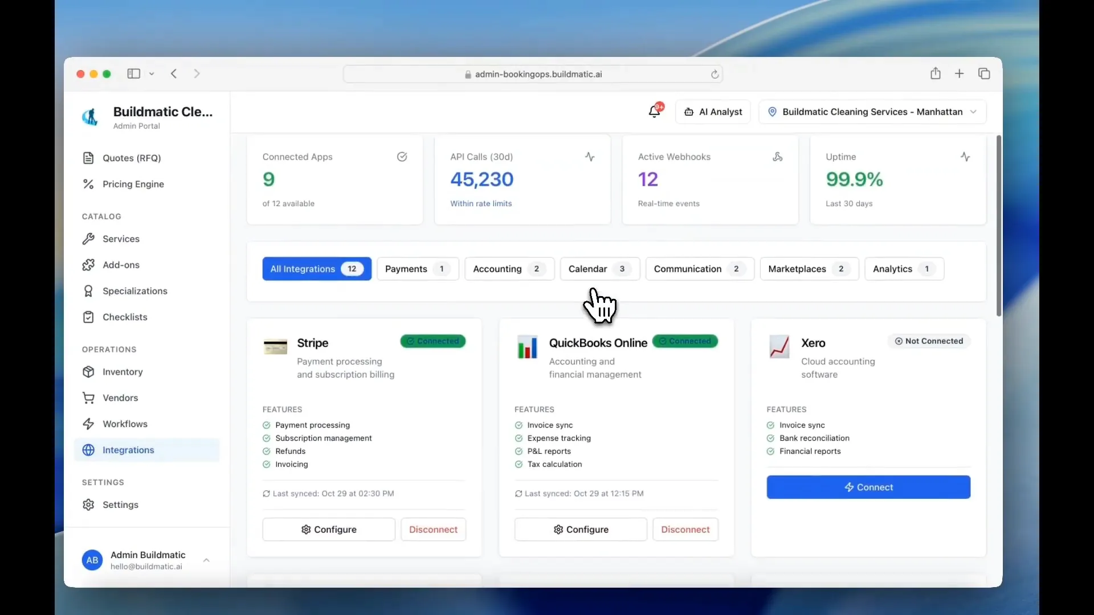
Task: Go forward with the browser forward arrow
Action: coord(197,73)
